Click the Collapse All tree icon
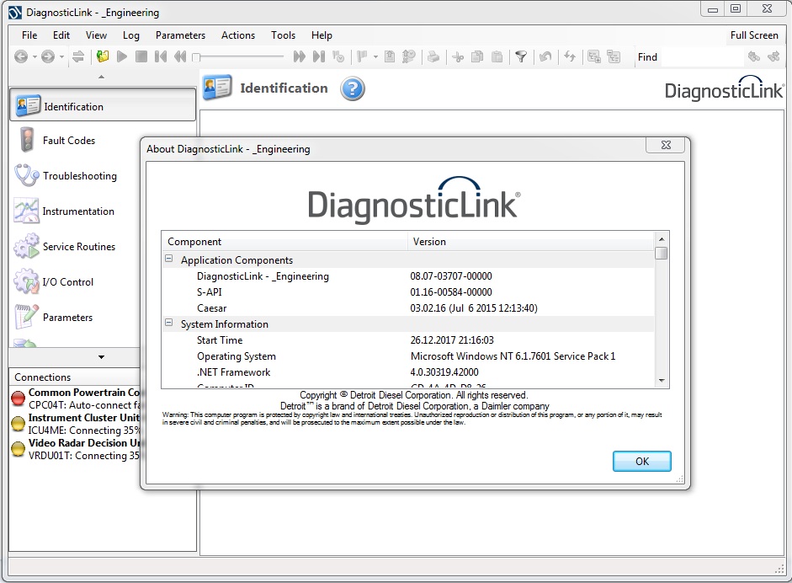The width and height of the screenshot is (792, 583). pyautogui.click(x=614, y=56)
